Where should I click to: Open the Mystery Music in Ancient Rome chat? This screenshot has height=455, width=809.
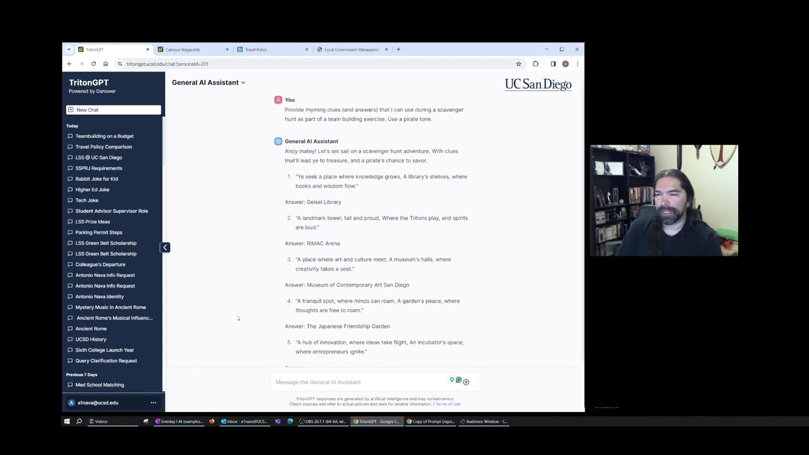click(111, 307)
